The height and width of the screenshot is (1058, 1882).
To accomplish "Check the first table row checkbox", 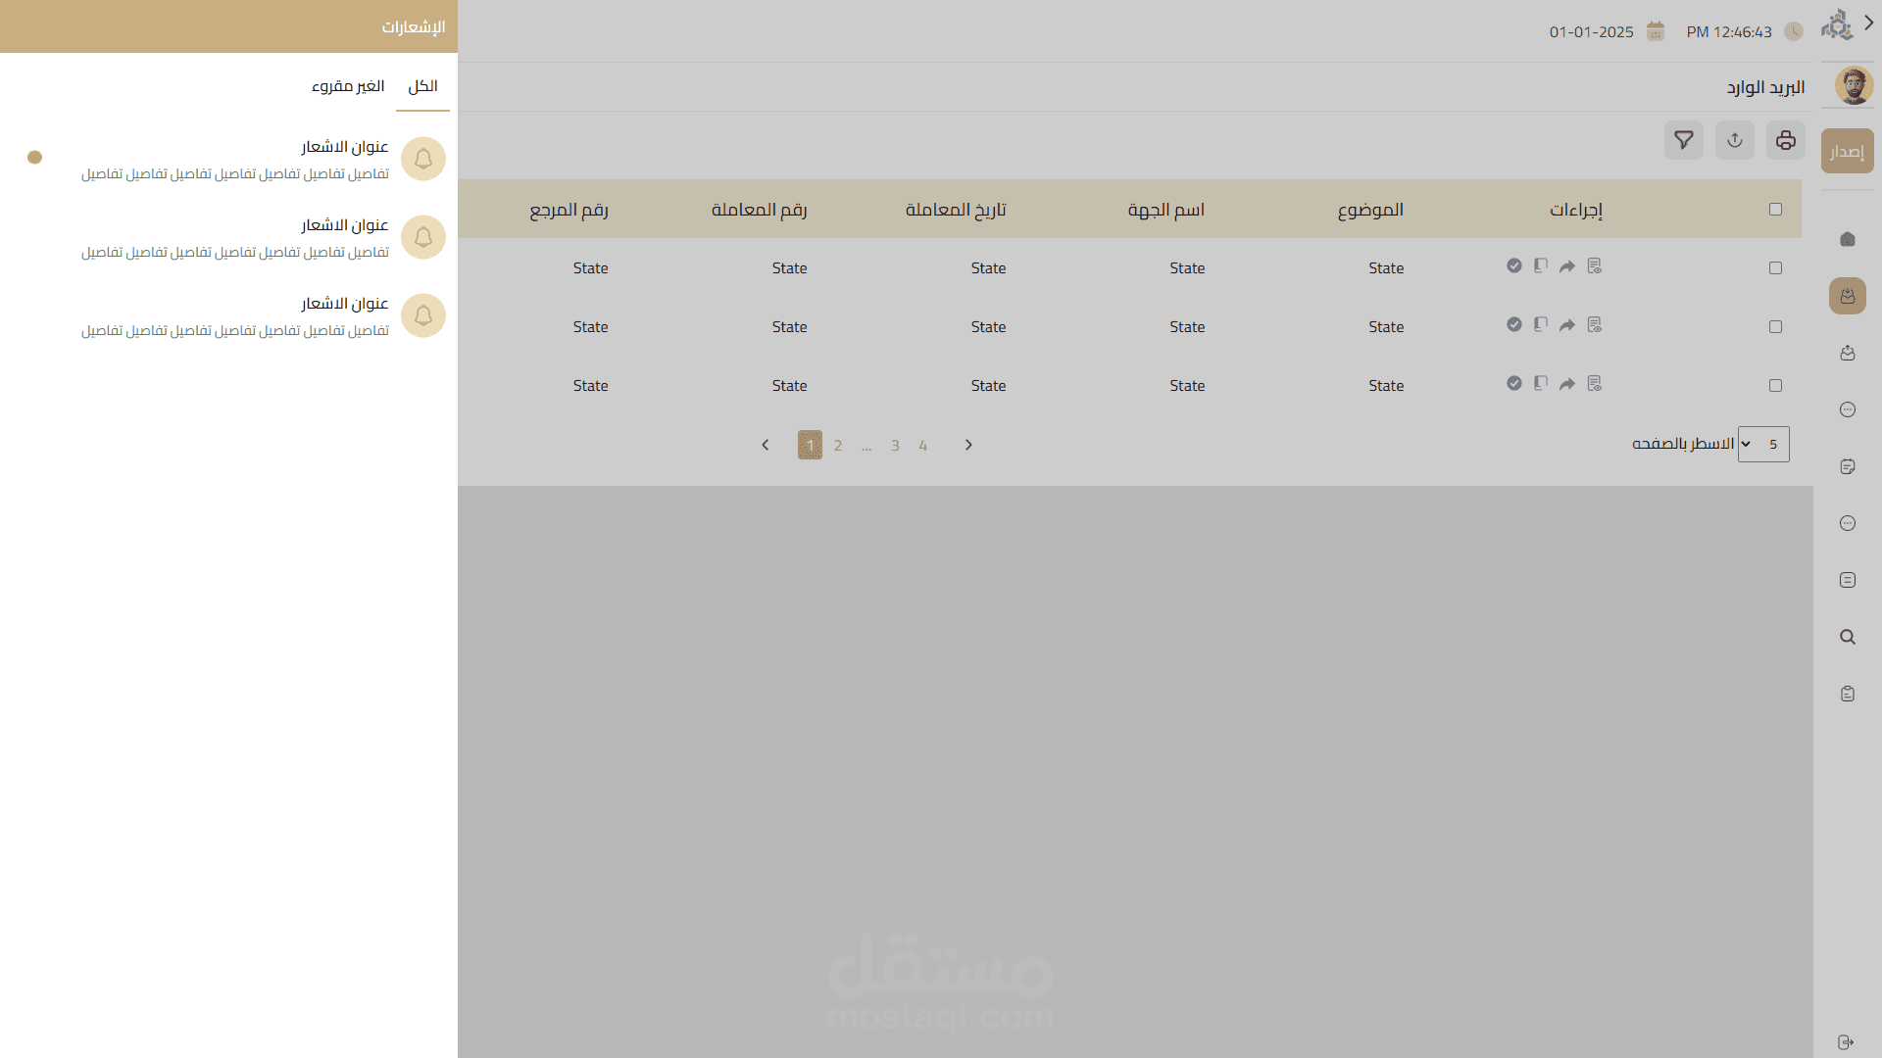I will pyautogui.click(x=1775, y=267).
